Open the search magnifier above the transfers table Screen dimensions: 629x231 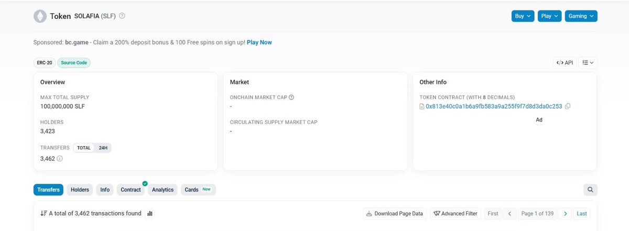click(x=590, y=190)
